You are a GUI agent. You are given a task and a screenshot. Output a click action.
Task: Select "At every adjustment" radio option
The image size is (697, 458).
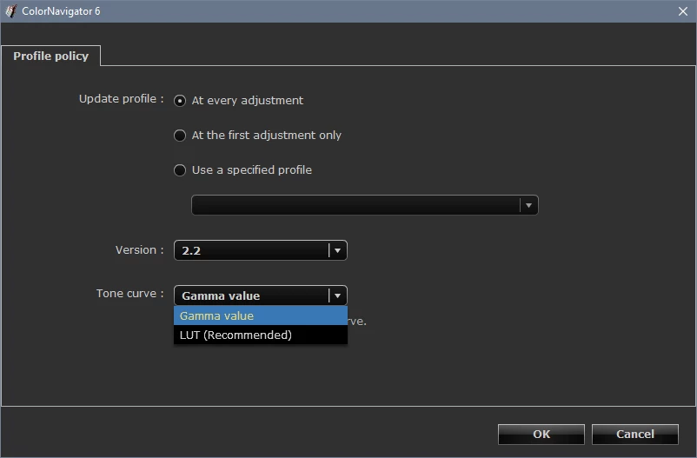(x=180, y=101)
